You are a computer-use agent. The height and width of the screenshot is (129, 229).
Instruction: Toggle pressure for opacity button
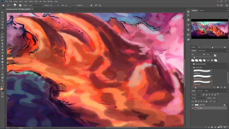click(58, 5)
